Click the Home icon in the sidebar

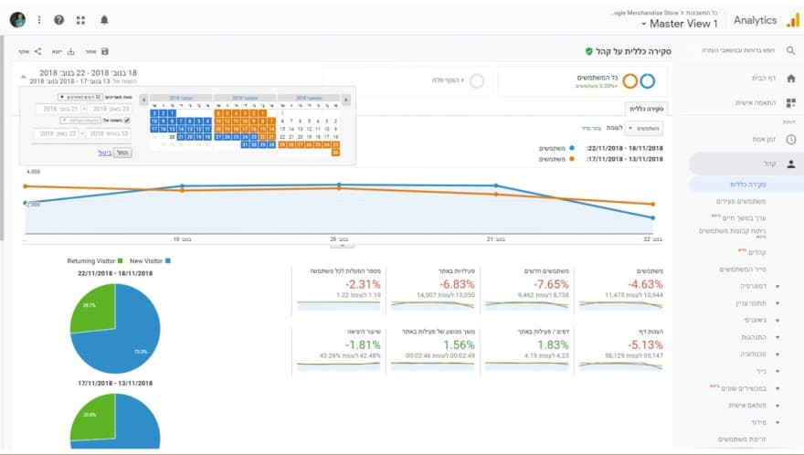[790, 79]
